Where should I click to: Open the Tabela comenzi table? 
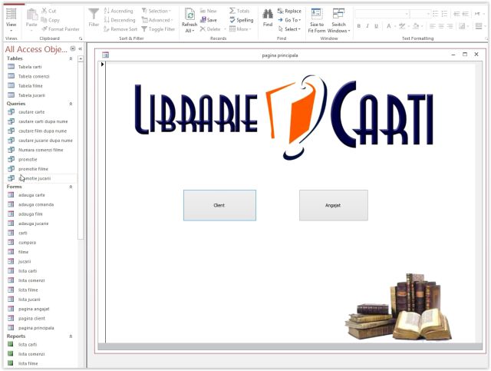pos(34,76)
